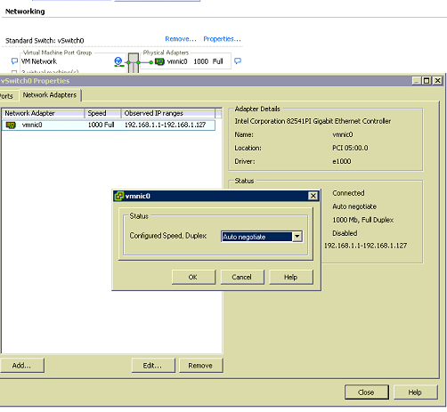Open Help in vSwitch0 Properties window
Image resolution: width=447 pixels, height=412 pixels.
tap(415, 392)
